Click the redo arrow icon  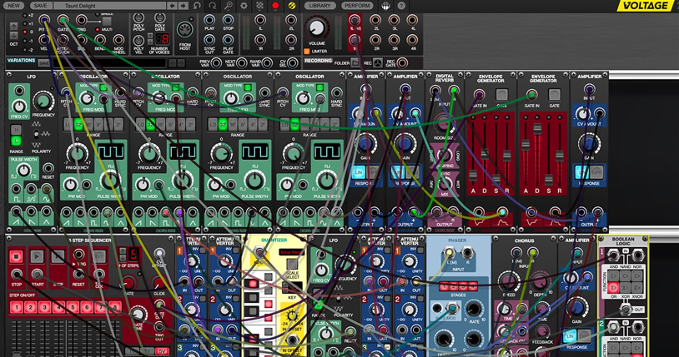click(x=213, y=5)
